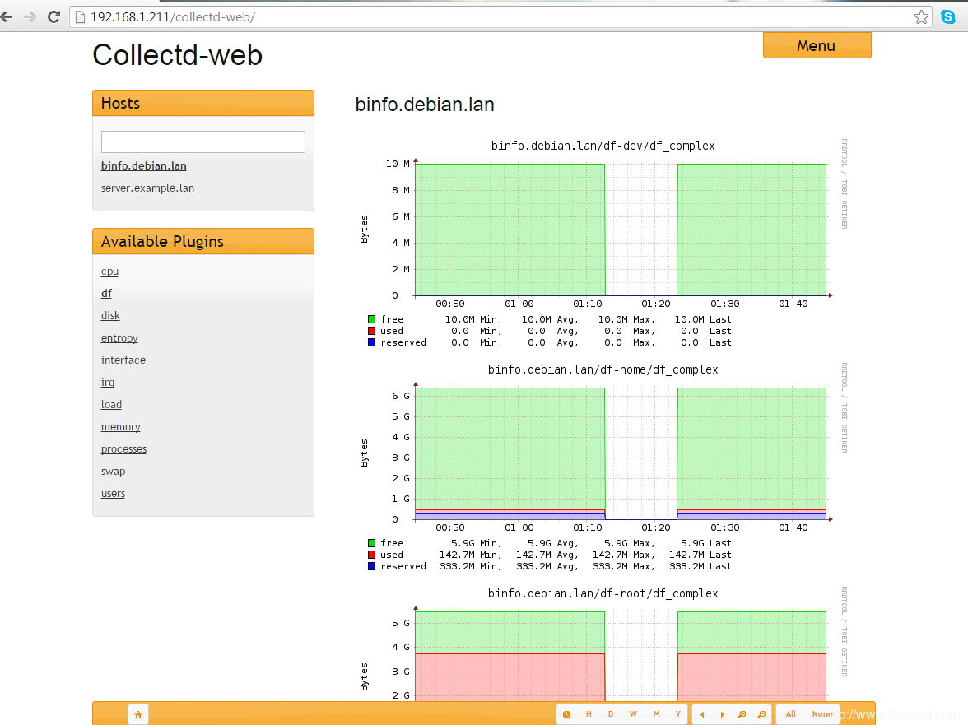Bookmark this page with the star icon
Image resolution: width=968 pixels, height=725 pixels.
pyautogui.click(x=921, y=16)
